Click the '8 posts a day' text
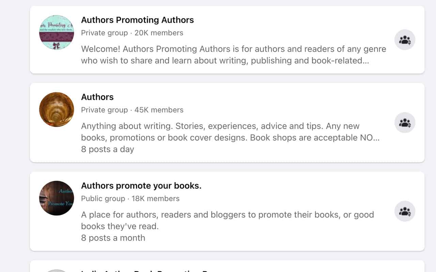The height and width of the screenshot is (272, 436). pos(108,149)
